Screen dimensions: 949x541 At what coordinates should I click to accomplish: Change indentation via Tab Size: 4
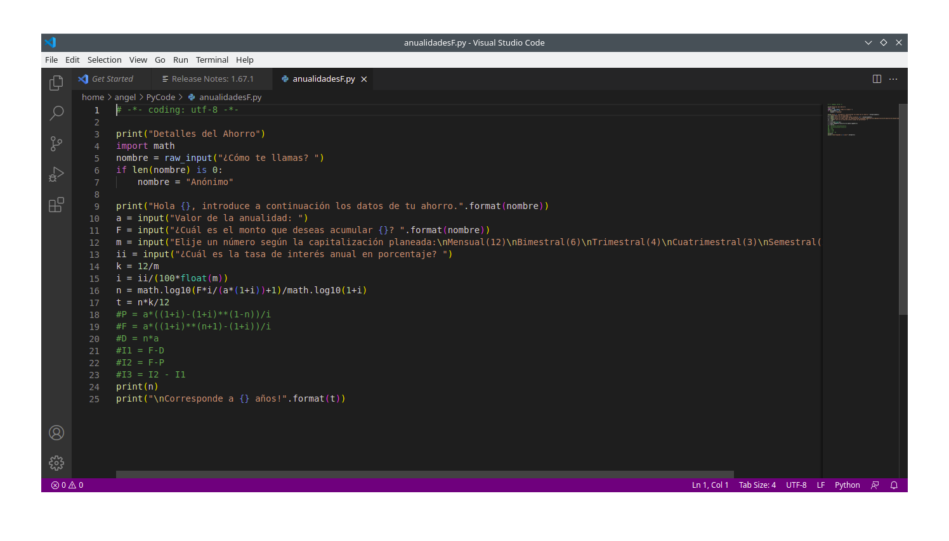point(757,485)
